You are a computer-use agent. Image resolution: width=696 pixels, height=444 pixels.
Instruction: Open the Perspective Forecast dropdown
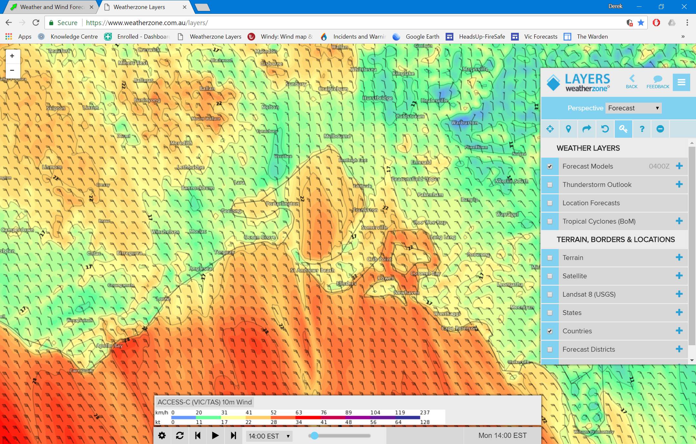[633, 108]
